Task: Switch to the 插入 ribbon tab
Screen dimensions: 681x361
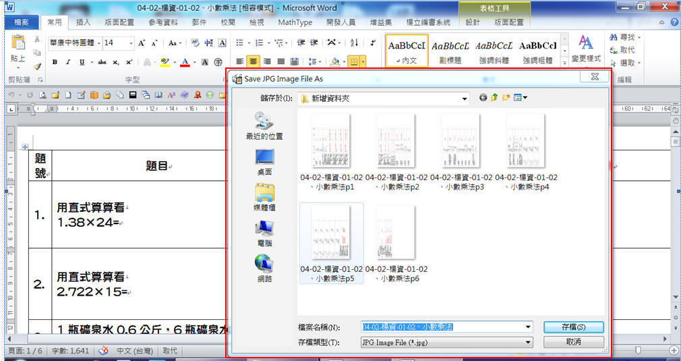Action: [84, 22]
